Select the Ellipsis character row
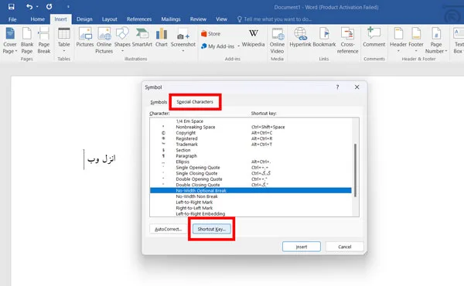The height and width of the screenshot is (286, 464). coord(251,162)
